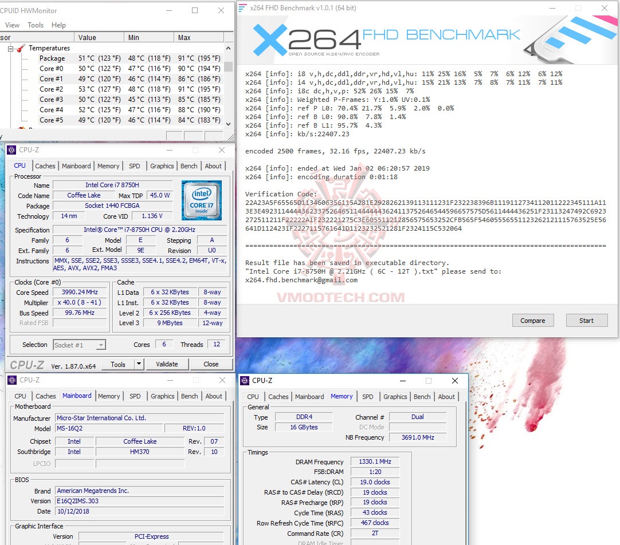Viewport: 620px width, 545px height.
Task: Click the Value column header in HWMonitor
Action: click(x=99, y=38)
